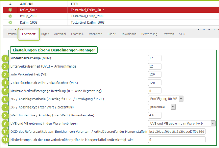This screenshot has height=148, width=219.
Task: Click the numbered marker 9 badge
Action: point(5,123)
